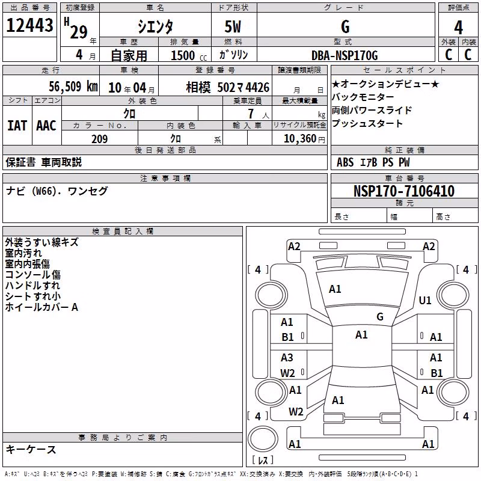Click the 検査員記入欄 header

pos(123,231)
